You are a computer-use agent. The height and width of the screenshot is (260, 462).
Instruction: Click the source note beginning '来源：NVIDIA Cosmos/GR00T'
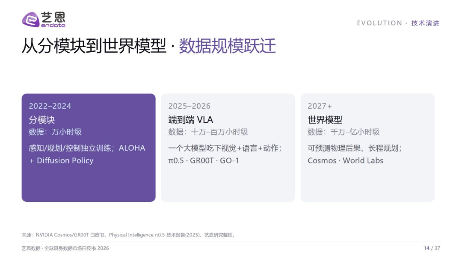pyautogui.click(x=129, y=235)
